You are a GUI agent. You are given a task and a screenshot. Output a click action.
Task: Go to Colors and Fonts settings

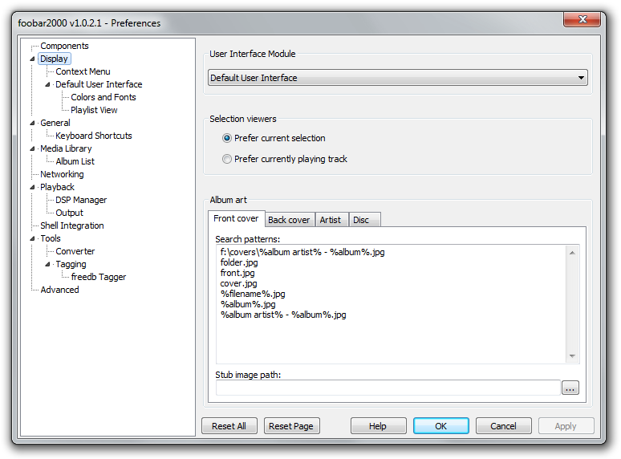coord(103,97)
